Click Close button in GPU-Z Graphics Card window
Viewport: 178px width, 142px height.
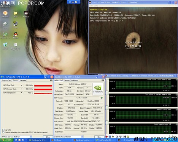(99, 137)
